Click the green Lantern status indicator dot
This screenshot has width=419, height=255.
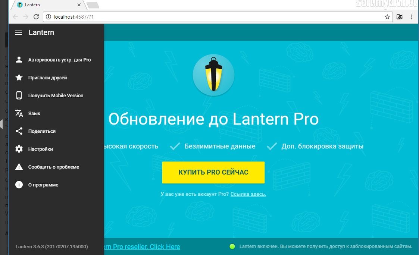(x=232, y=246)
